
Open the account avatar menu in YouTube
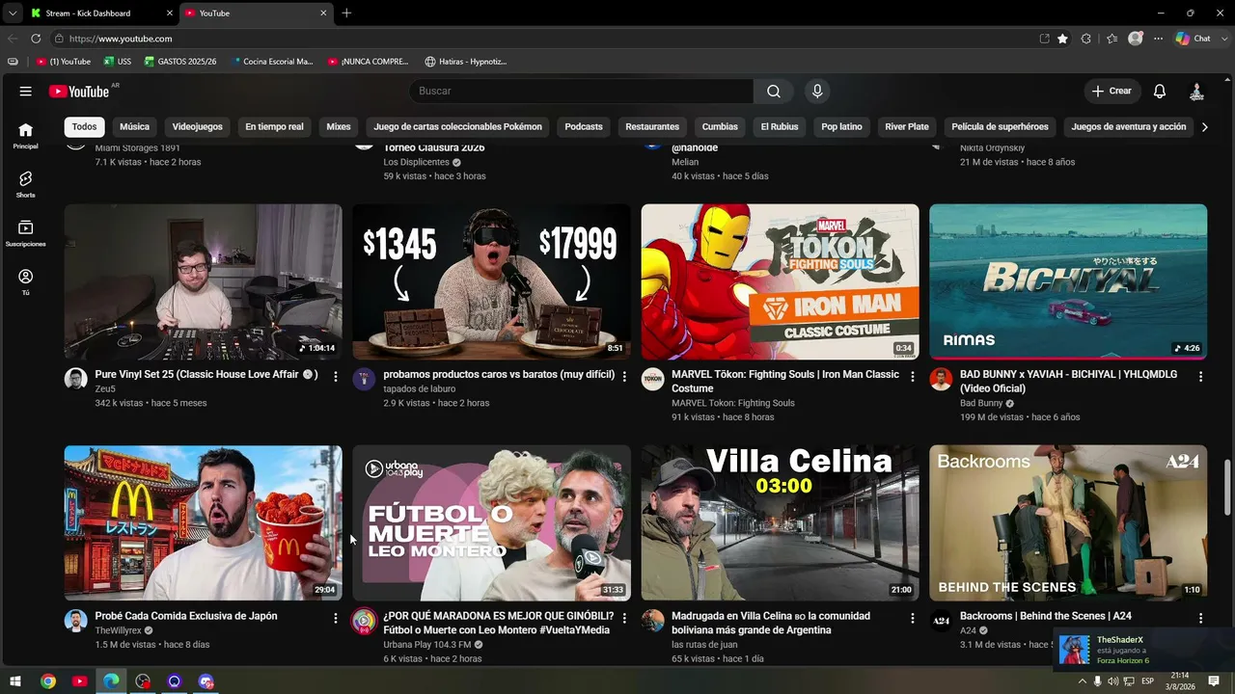1196,92
